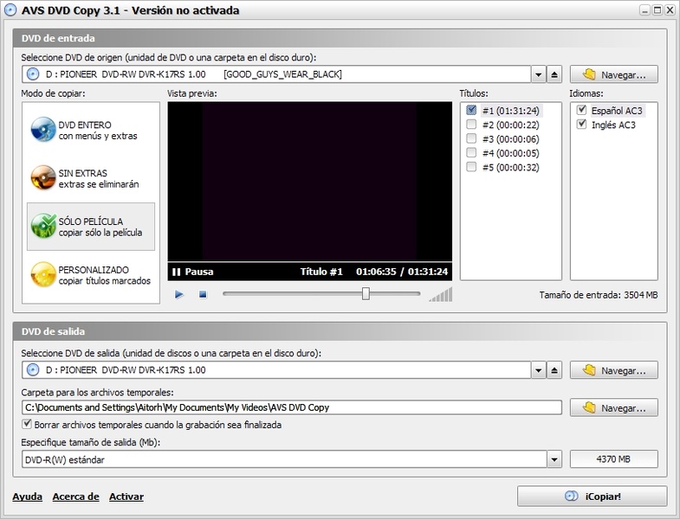This screenshot has height=519, width=680.
Task: Toggle Borrar archivos temporales checkbox
Action: (x=27, y=424)
